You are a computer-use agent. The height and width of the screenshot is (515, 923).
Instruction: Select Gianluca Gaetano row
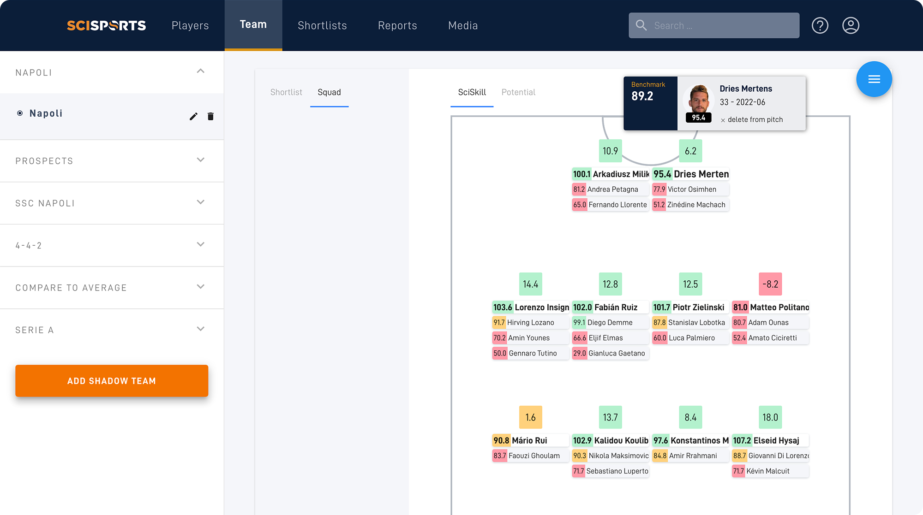tap(611, 353)
